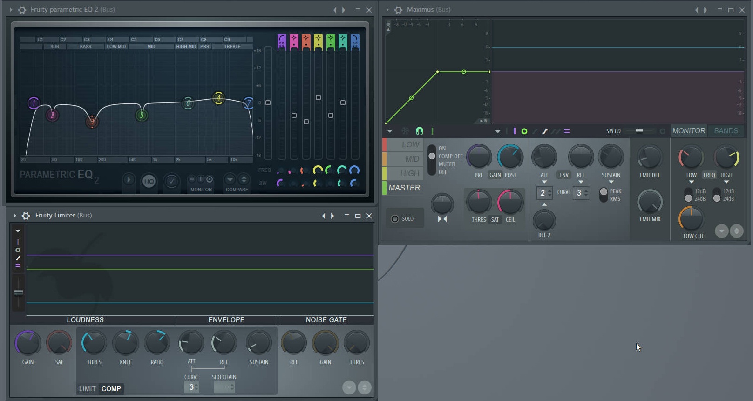Image resolution: width=753 pixels, height=401 pixels.
Task: Select previous preset arrow in Maximus title bar
Action: pyautogui.click(x=697, y=10)
